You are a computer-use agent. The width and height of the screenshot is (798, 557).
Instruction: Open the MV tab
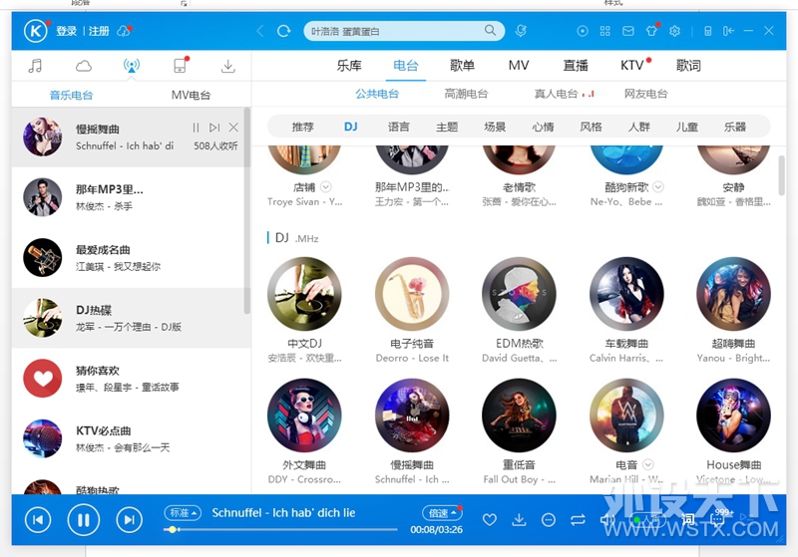tap(519, 65)
